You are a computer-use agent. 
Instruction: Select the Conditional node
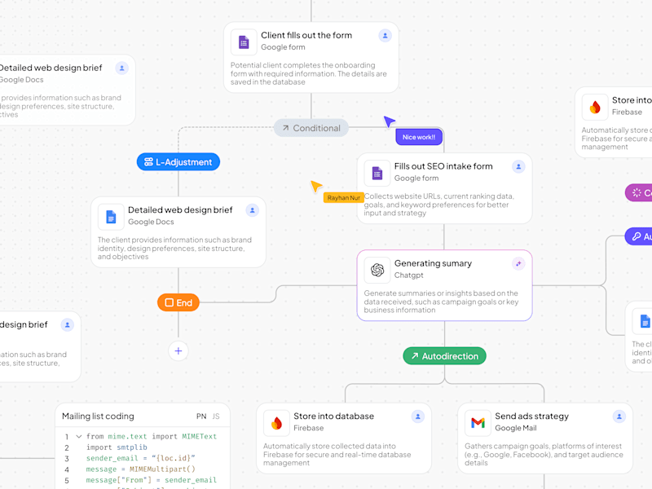(x=311, y=128)
